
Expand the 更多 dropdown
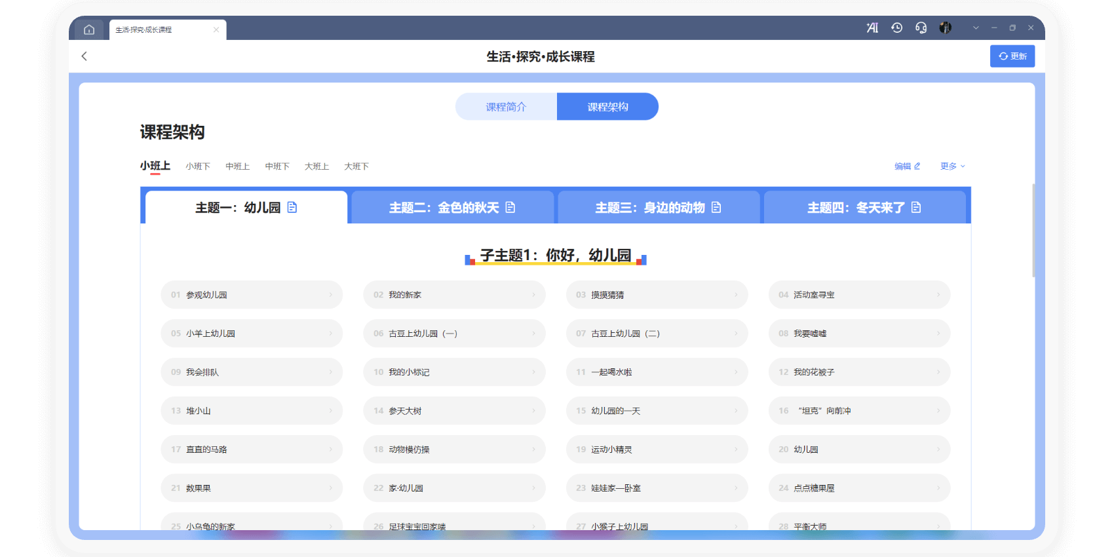952,166
